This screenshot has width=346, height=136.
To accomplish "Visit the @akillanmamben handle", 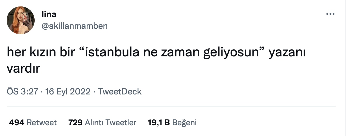I will click(74, 26).
